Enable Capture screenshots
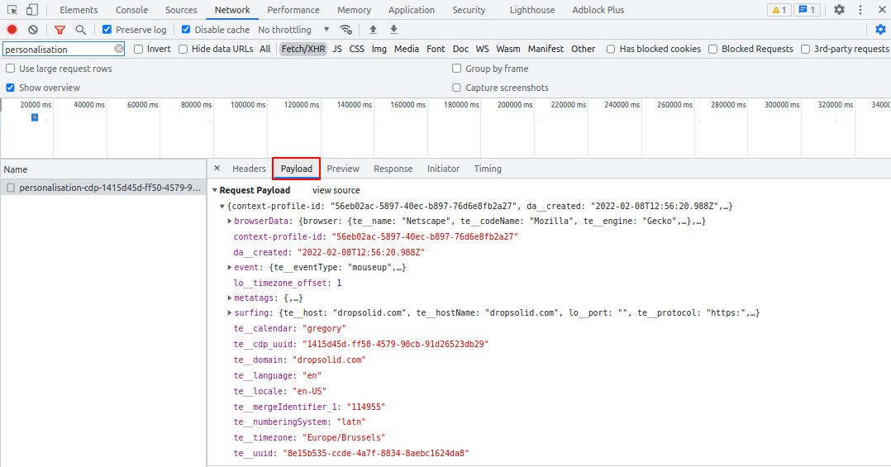Screen dimensions: 891x467 point(456,88)
